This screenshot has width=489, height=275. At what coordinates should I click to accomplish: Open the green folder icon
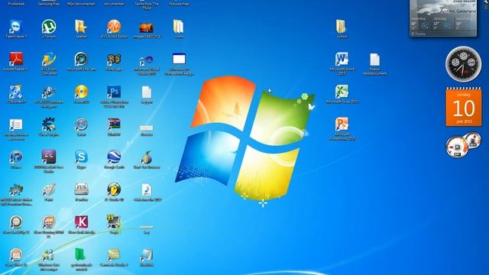coord(81,255)
